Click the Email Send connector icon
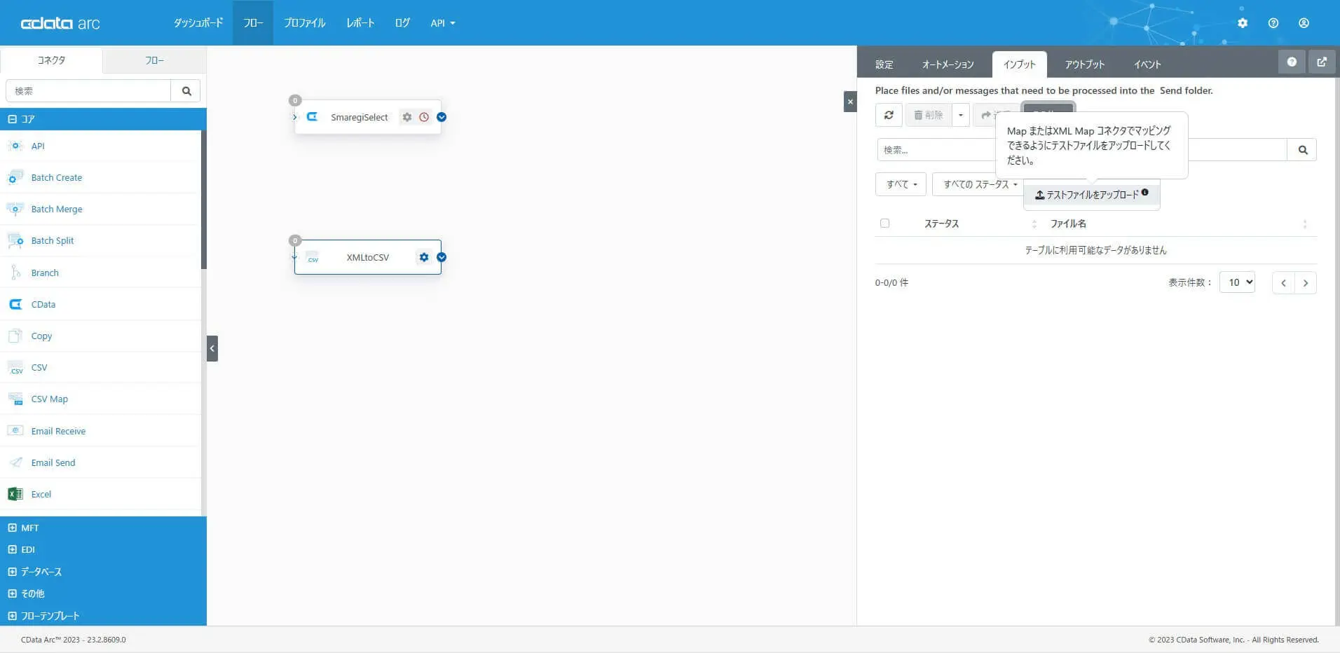 tap(15, 462)
